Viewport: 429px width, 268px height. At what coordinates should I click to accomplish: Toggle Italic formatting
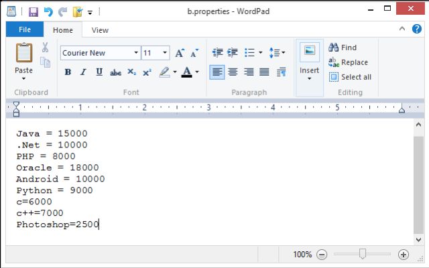(83, 72)
